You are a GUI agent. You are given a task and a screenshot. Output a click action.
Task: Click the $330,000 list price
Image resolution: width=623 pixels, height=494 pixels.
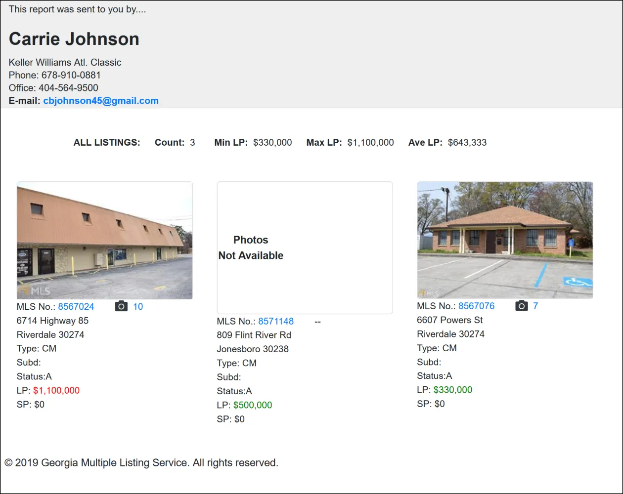pos(453,390)
